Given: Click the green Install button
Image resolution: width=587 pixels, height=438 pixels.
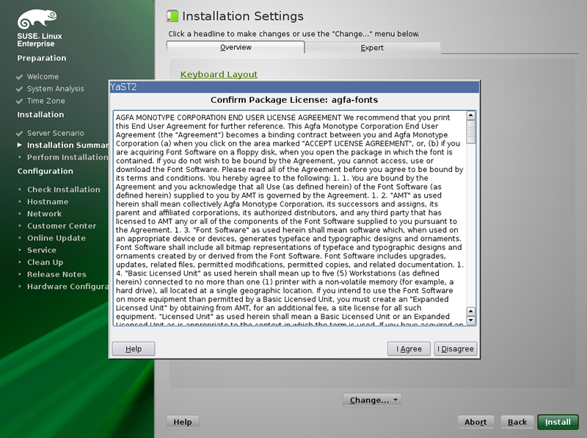Looking at the screenshot, I should coord(558,422).
